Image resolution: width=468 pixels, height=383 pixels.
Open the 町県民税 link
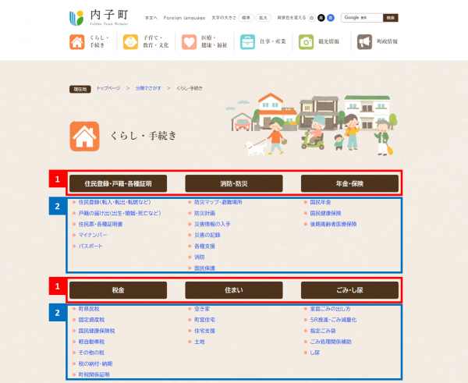click(x=89, y=309)
